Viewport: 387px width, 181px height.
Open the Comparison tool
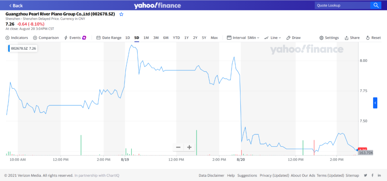46,38
